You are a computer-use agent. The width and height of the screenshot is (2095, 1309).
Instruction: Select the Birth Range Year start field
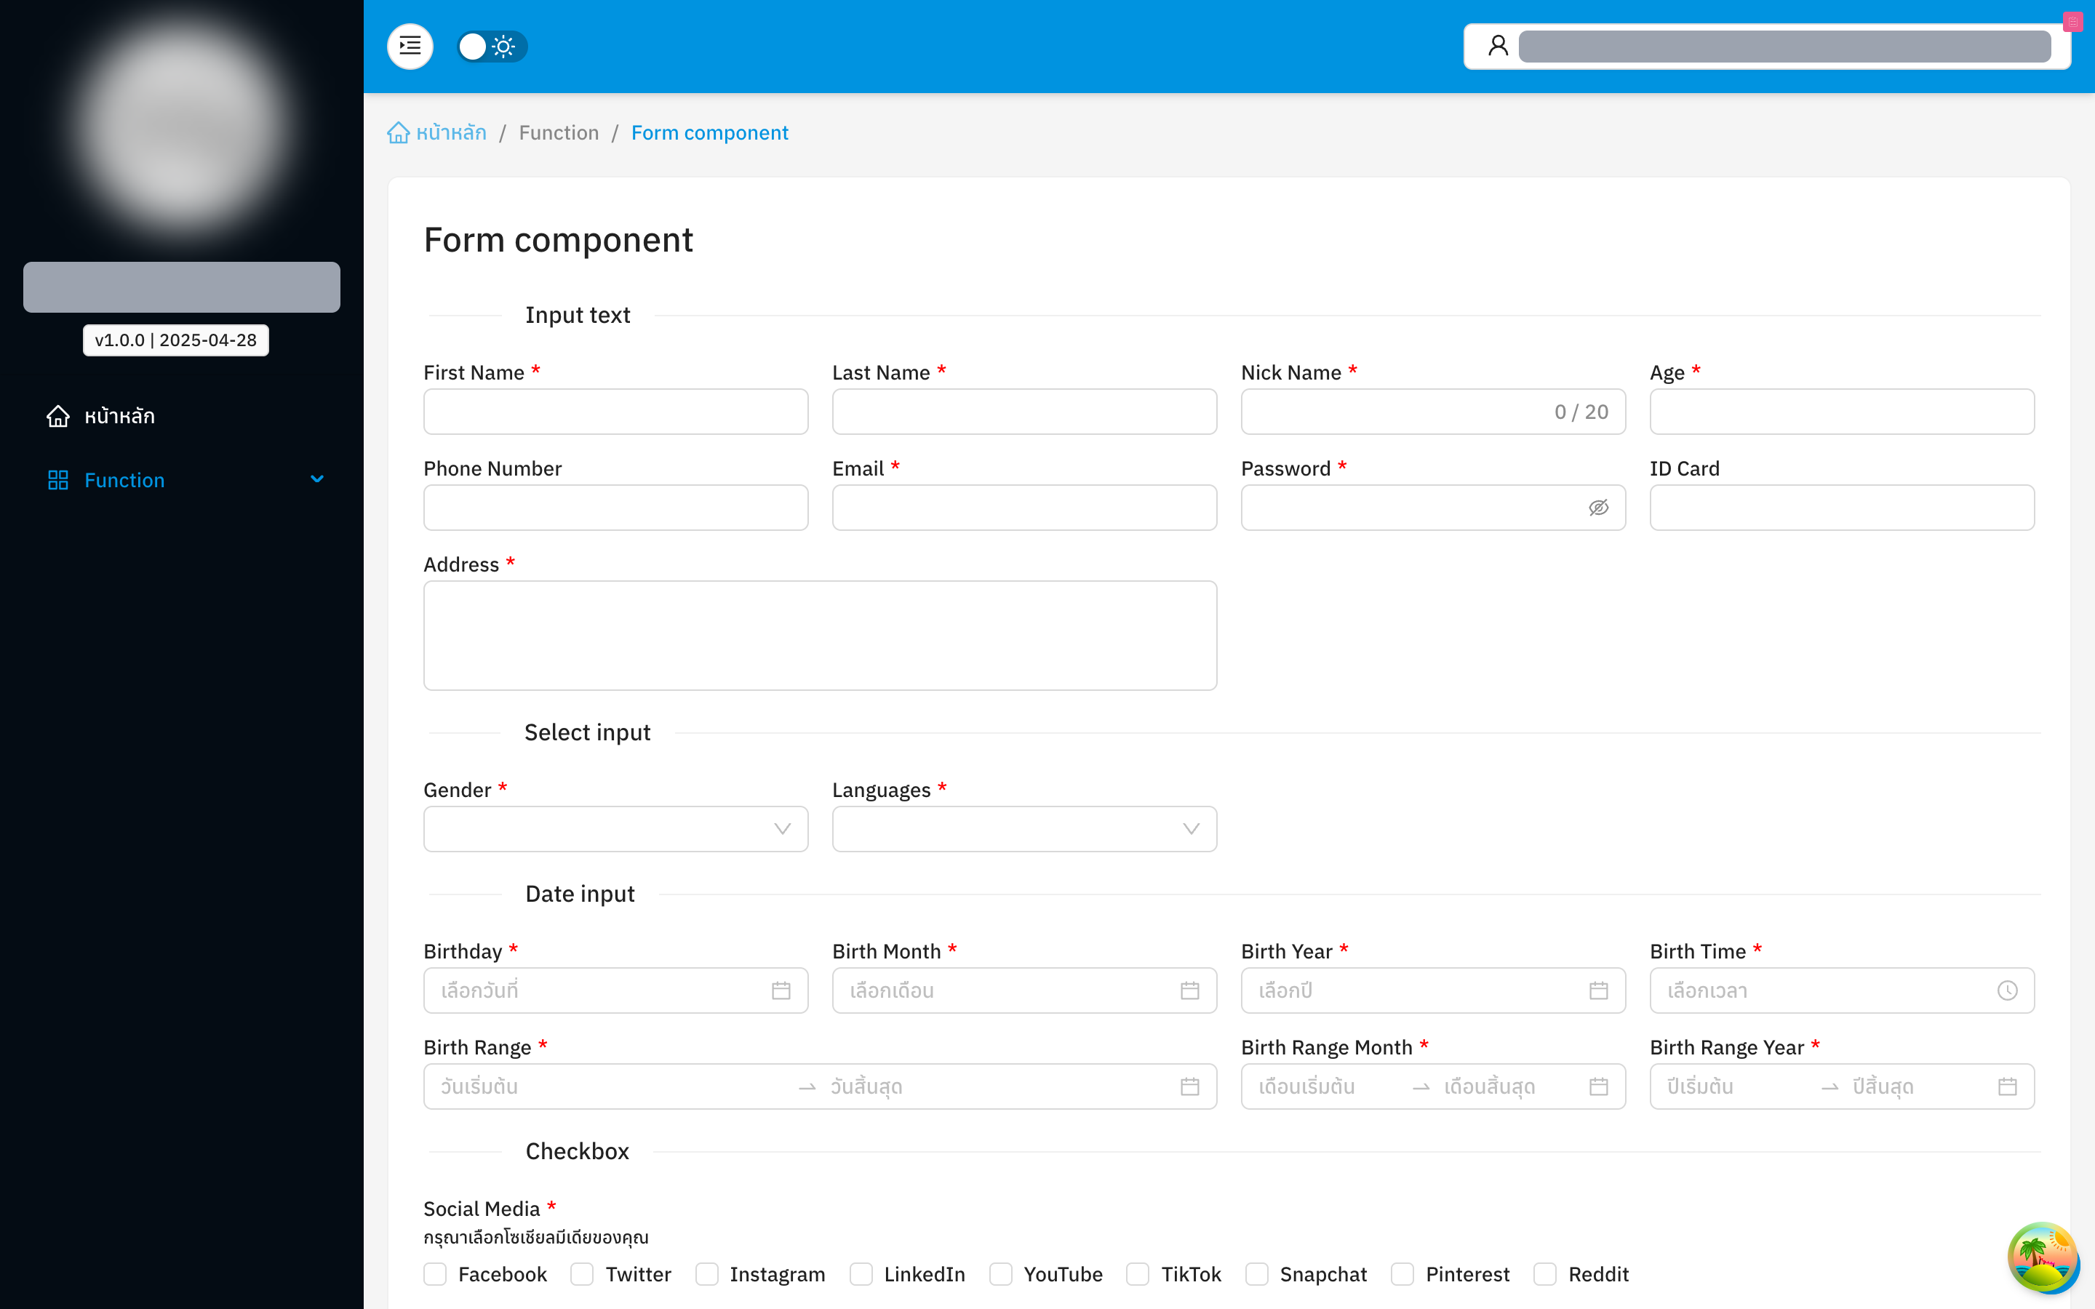tap(1736, 1086)
